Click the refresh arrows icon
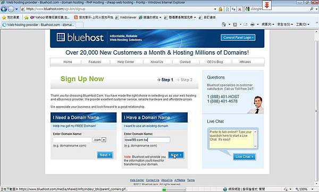Screen dimensions: 319x192 [233, 9]
